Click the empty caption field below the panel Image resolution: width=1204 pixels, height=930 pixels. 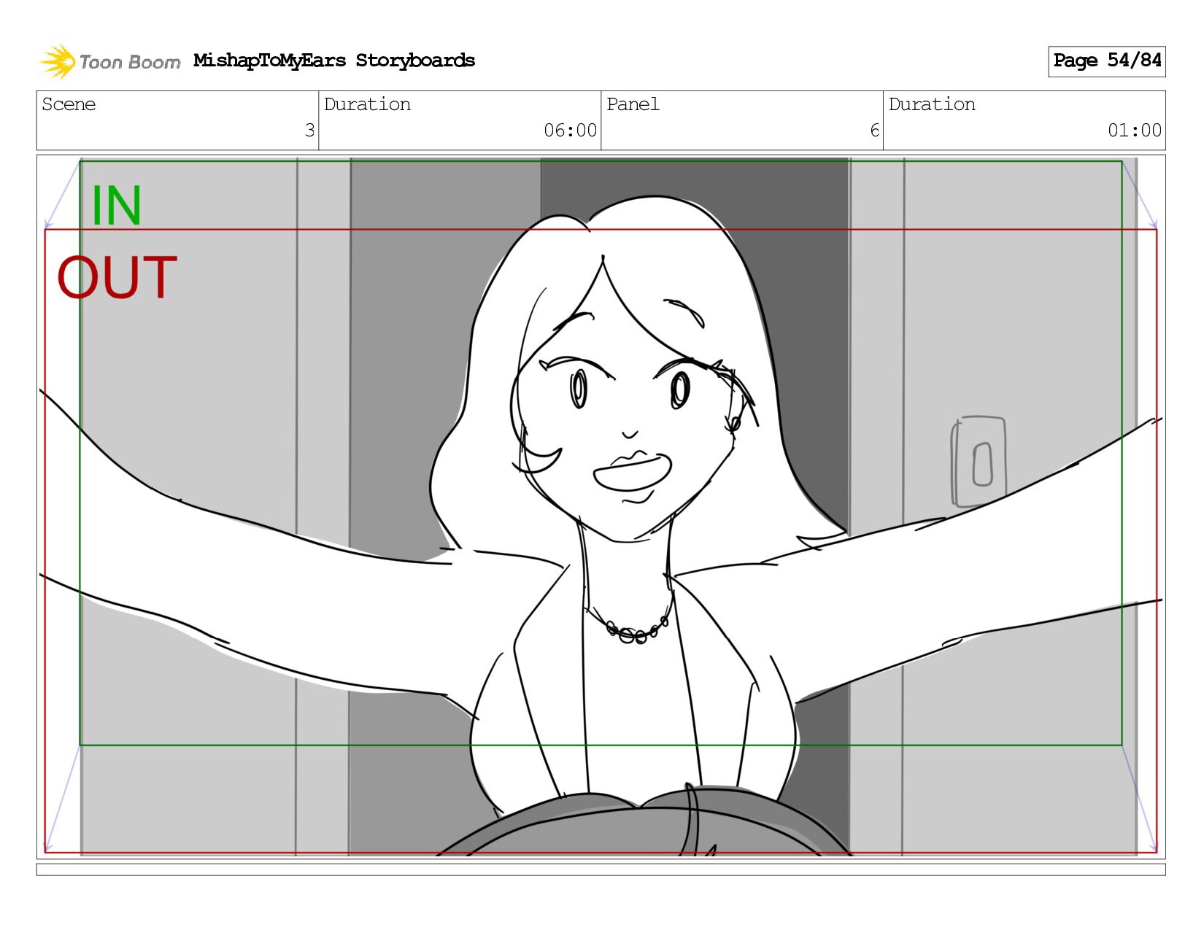pos(601,869)
